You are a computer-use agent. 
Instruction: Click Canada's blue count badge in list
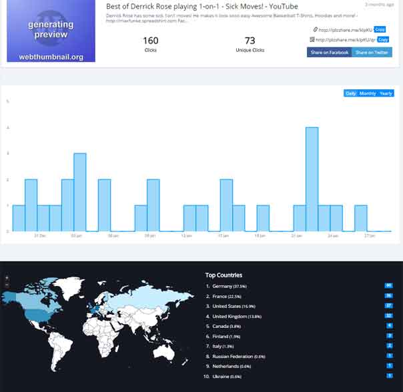390,326
